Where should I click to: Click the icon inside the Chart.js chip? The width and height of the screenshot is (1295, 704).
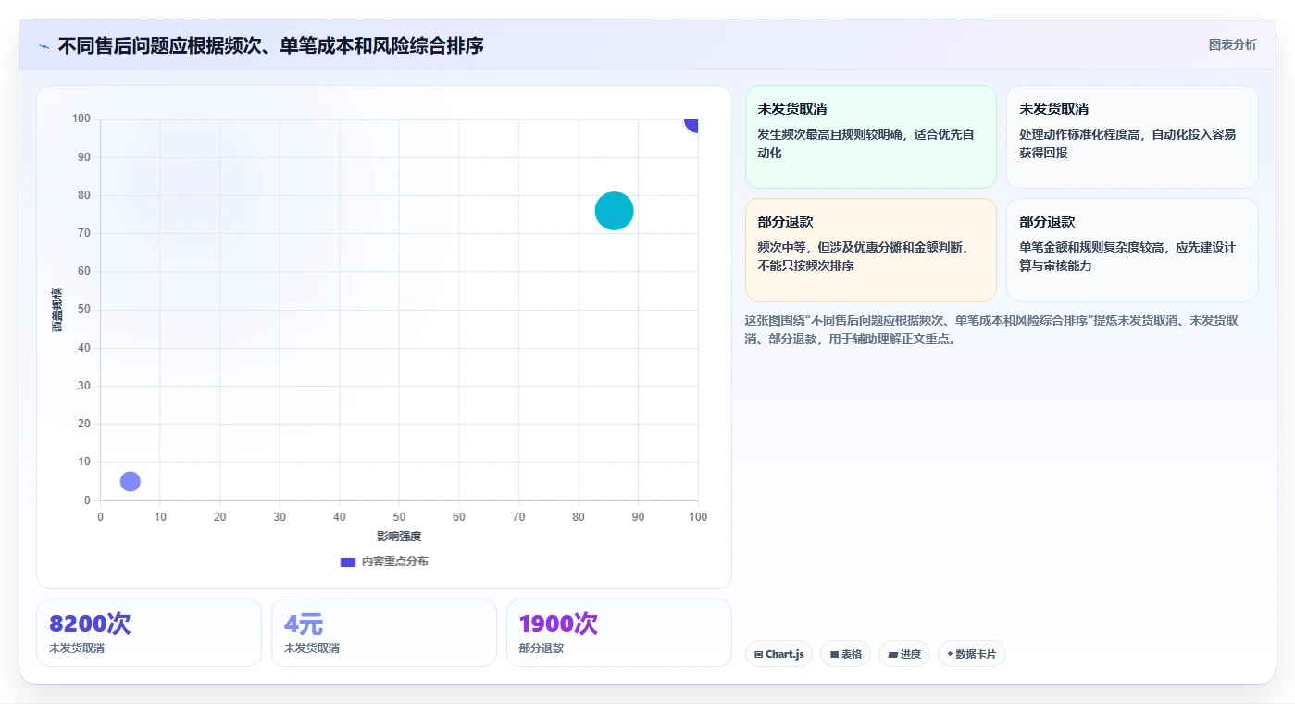759,654
